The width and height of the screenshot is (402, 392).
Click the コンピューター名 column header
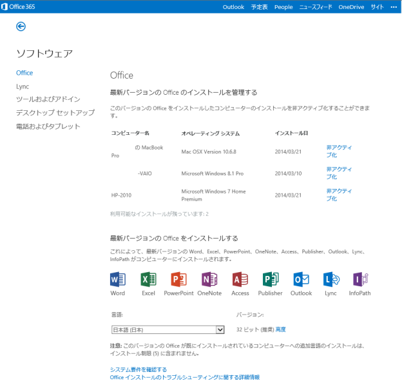pos(130,133)
